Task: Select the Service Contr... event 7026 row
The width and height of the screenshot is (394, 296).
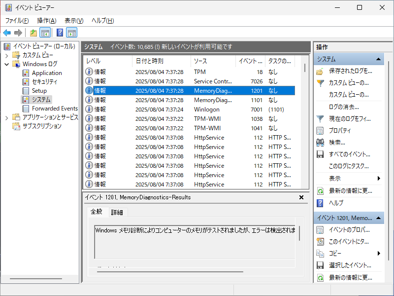Action: 190,81
